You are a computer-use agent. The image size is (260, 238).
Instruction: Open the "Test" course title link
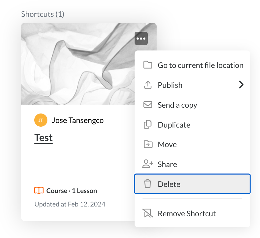pos(43,138)
